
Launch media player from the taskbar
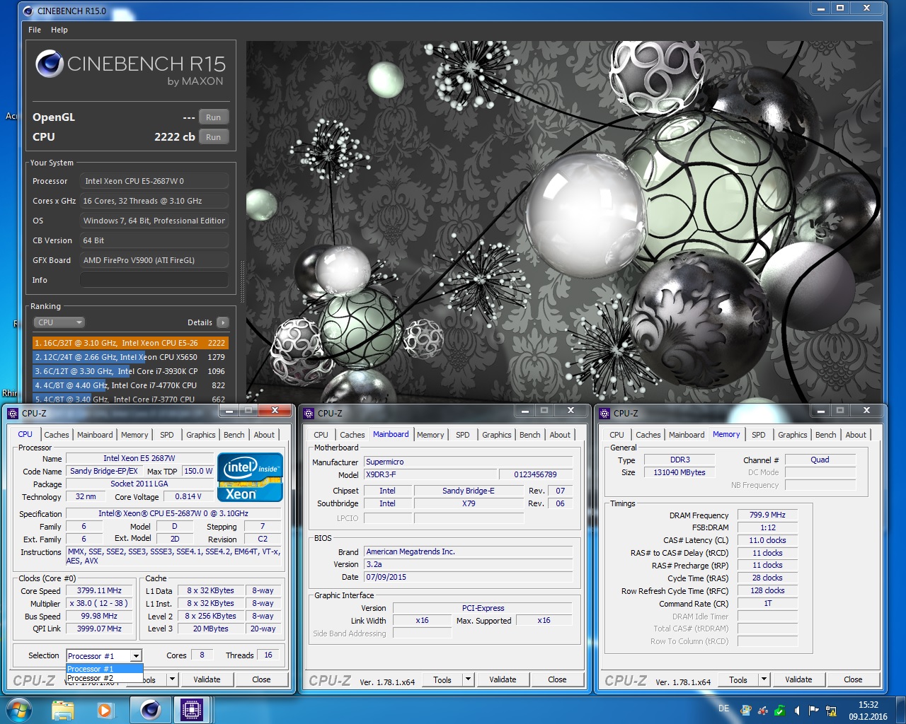pos(105,710)
